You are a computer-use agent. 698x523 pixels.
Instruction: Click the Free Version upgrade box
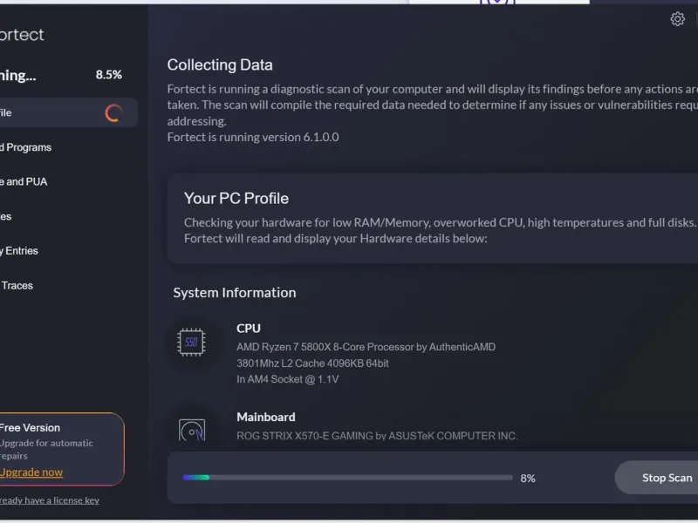coord(59,448)
